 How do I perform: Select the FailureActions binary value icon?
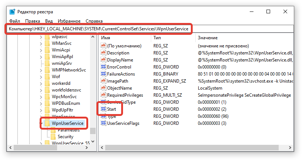pos(103,74)
